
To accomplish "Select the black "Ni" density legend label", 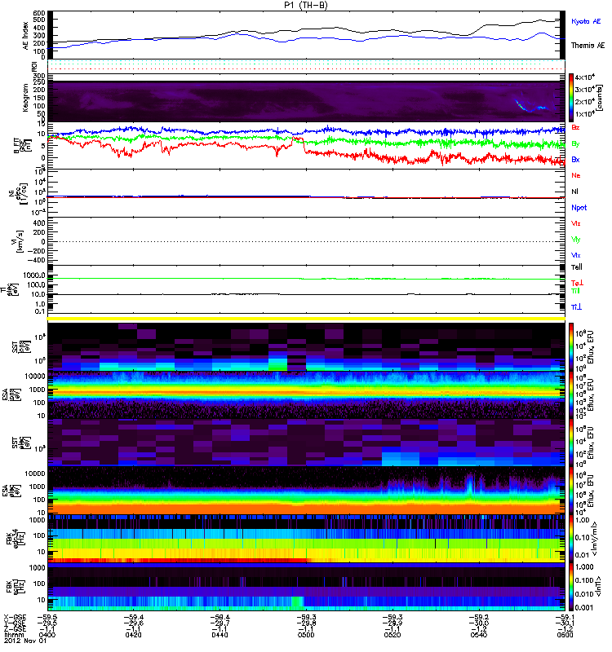I will [574, 192].
